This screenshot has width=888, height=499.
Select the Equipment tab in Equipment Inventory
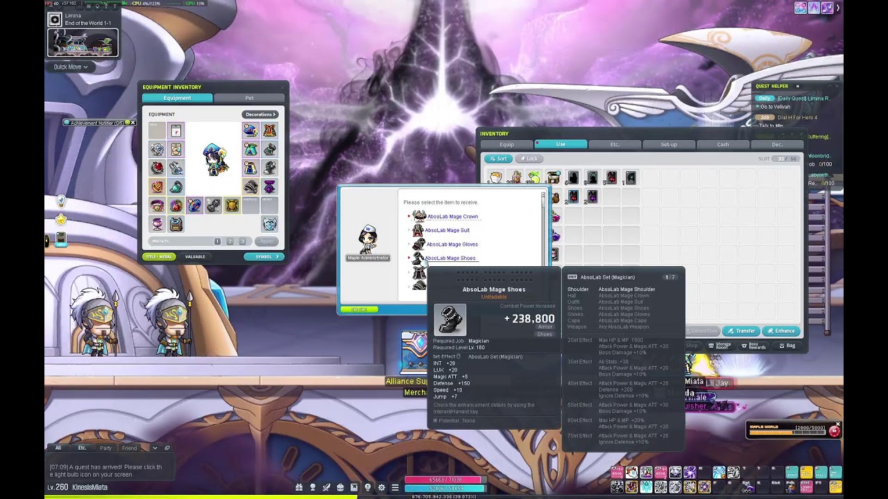click(177, 98)
